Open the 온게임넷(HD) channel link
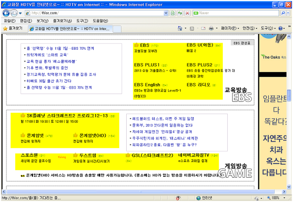 click(x=93, y=135)
